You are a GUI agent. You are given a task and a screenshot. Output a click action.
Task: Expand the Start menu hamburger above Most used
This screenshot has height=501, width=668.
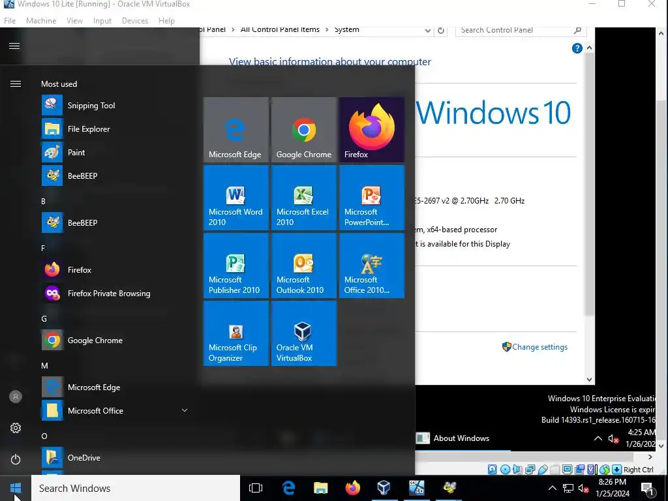coord(16,84)
